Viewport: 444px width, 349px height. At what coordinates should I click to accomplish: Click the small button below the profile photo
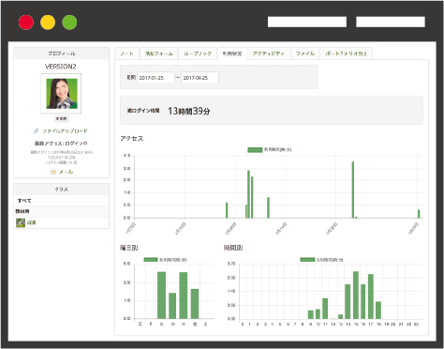(x=62, y=119)
